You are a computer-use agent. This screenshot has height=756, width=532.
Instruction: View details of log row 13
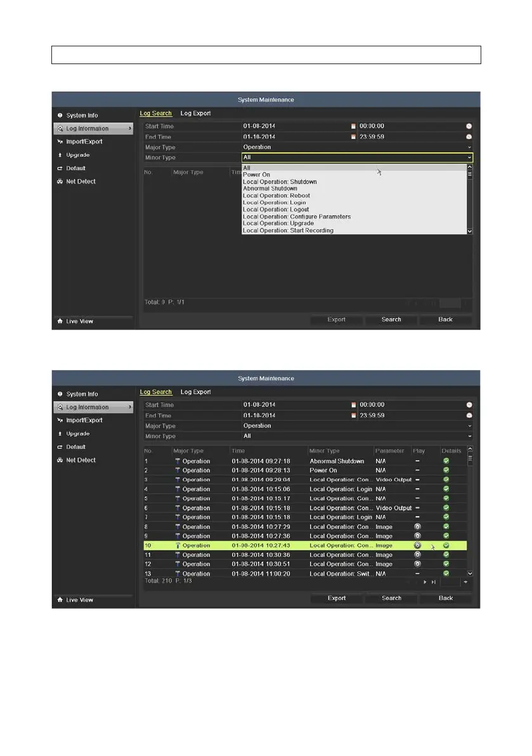pos(446,573)
